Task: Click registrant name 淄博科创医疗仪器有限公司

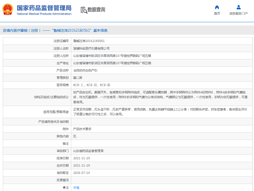Action: [x=91, y=48]
